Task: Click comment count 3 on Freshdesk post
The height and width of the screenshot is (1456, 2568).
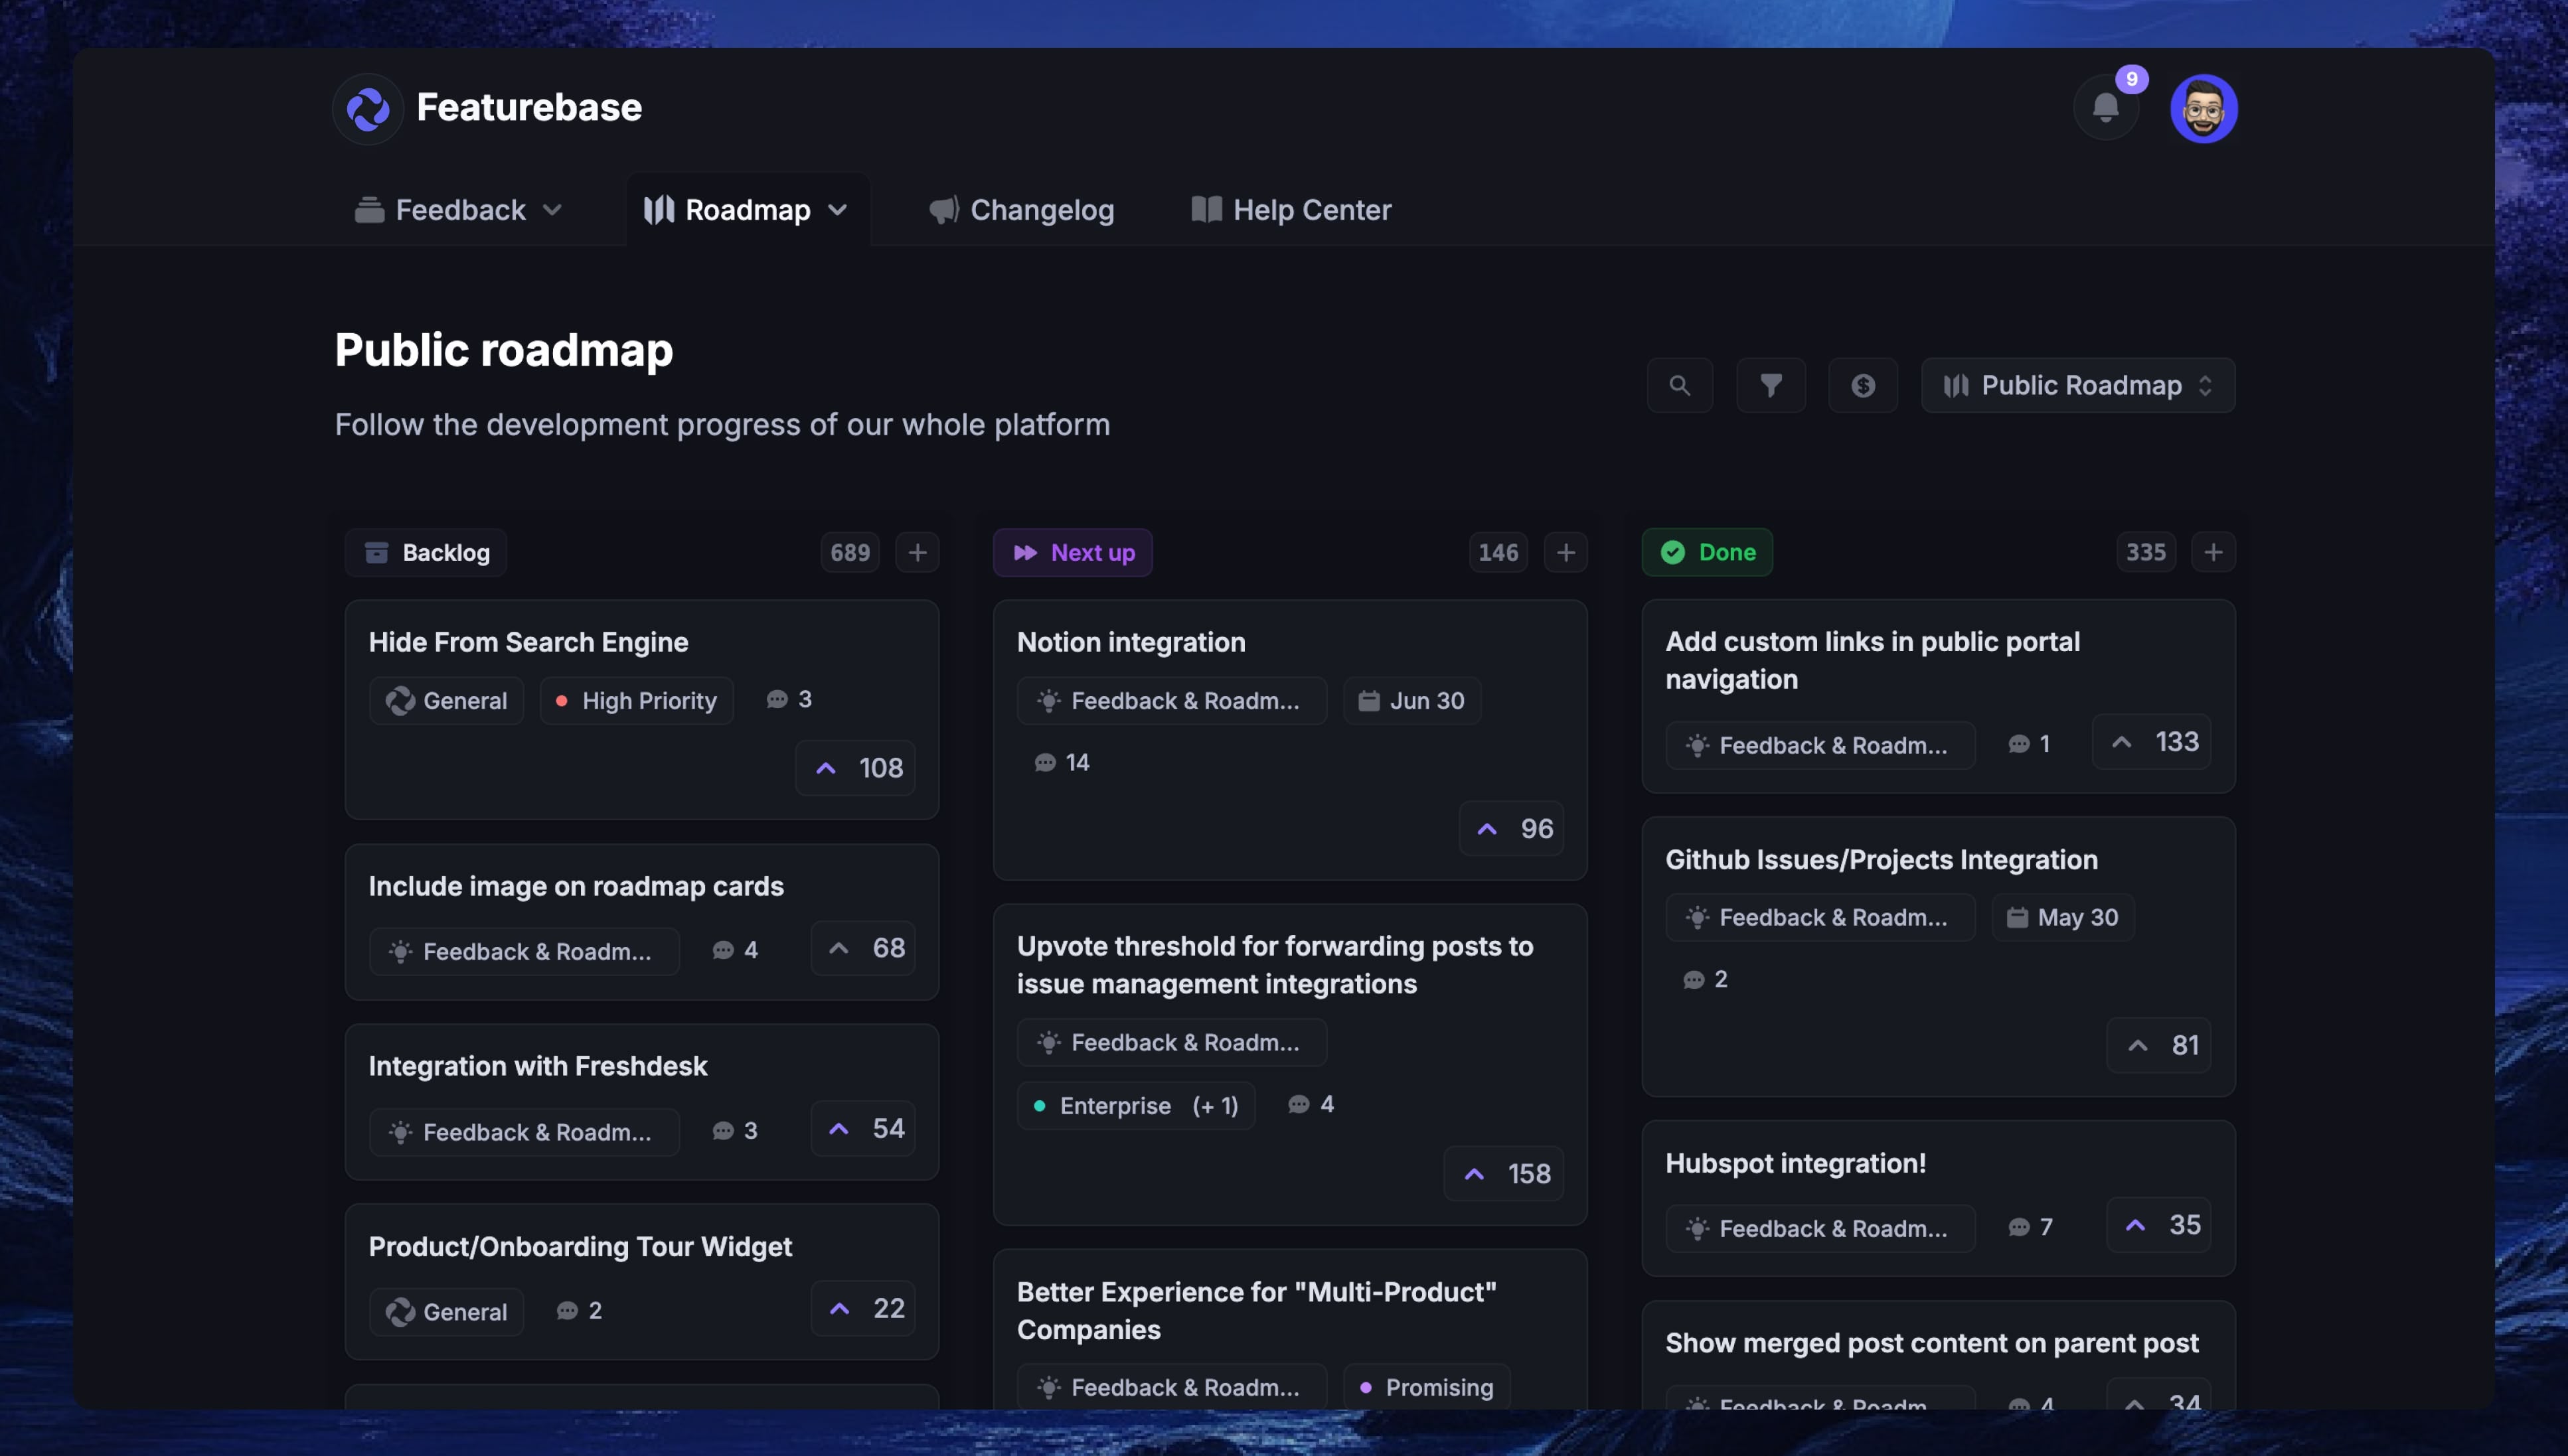Action: pyautogui.click(x=736, y=1130)
